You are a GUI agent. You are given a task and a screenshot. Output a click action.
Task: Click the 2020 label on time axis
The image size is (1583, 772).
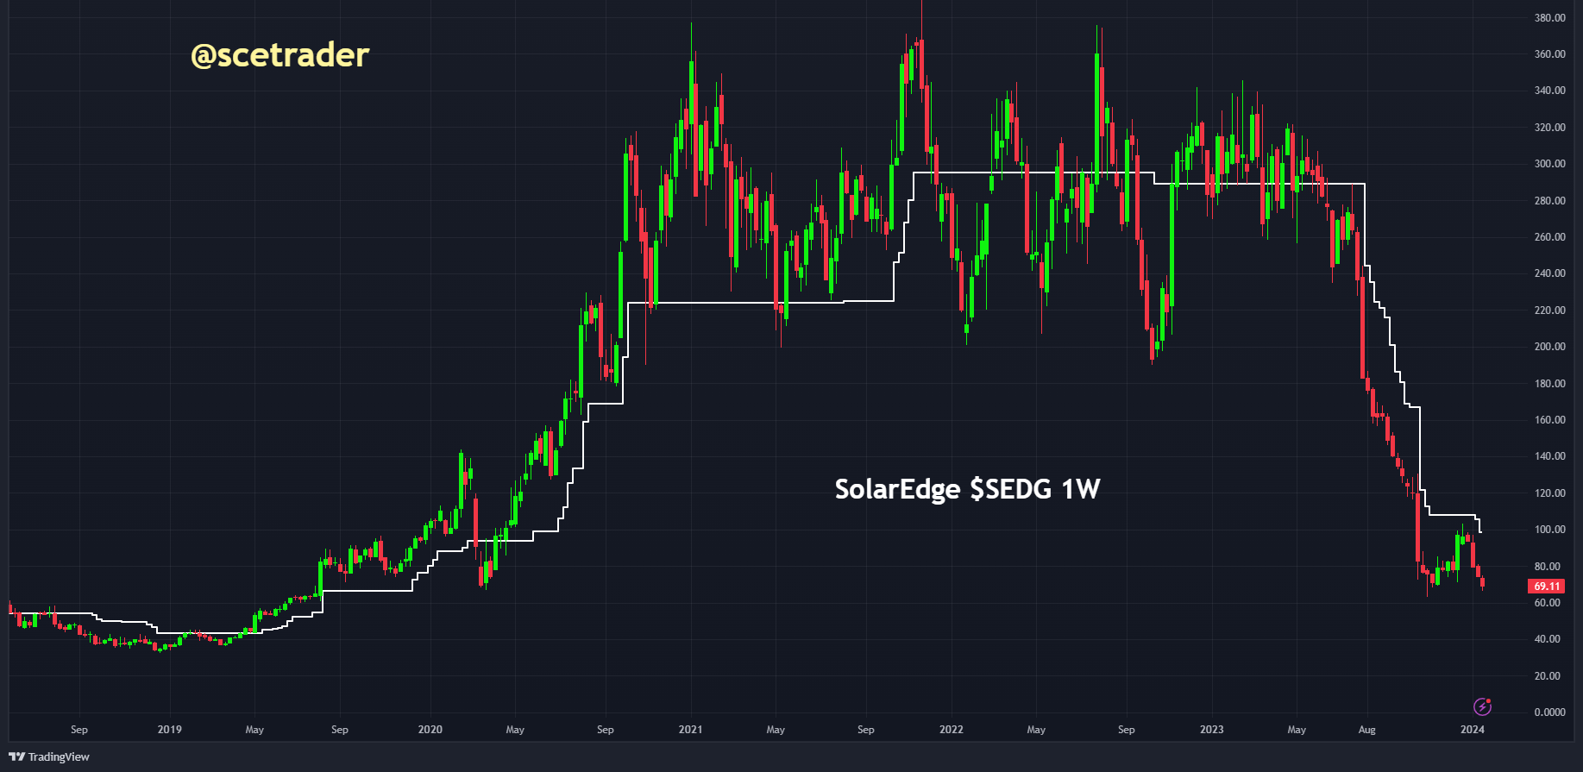point(430,729)
